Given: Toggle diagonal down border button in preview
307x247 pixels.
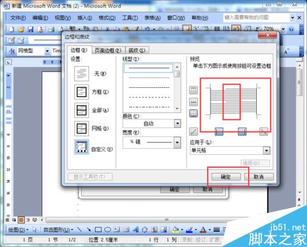Looking at the screenshot, I should point(263,131).
